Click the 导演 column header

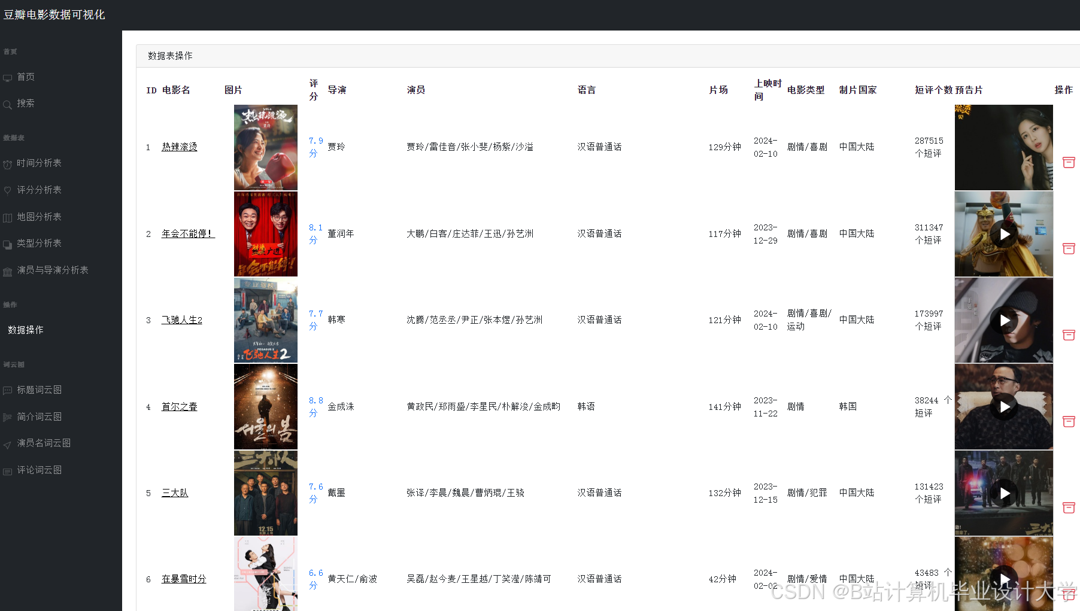pos(337,90)
